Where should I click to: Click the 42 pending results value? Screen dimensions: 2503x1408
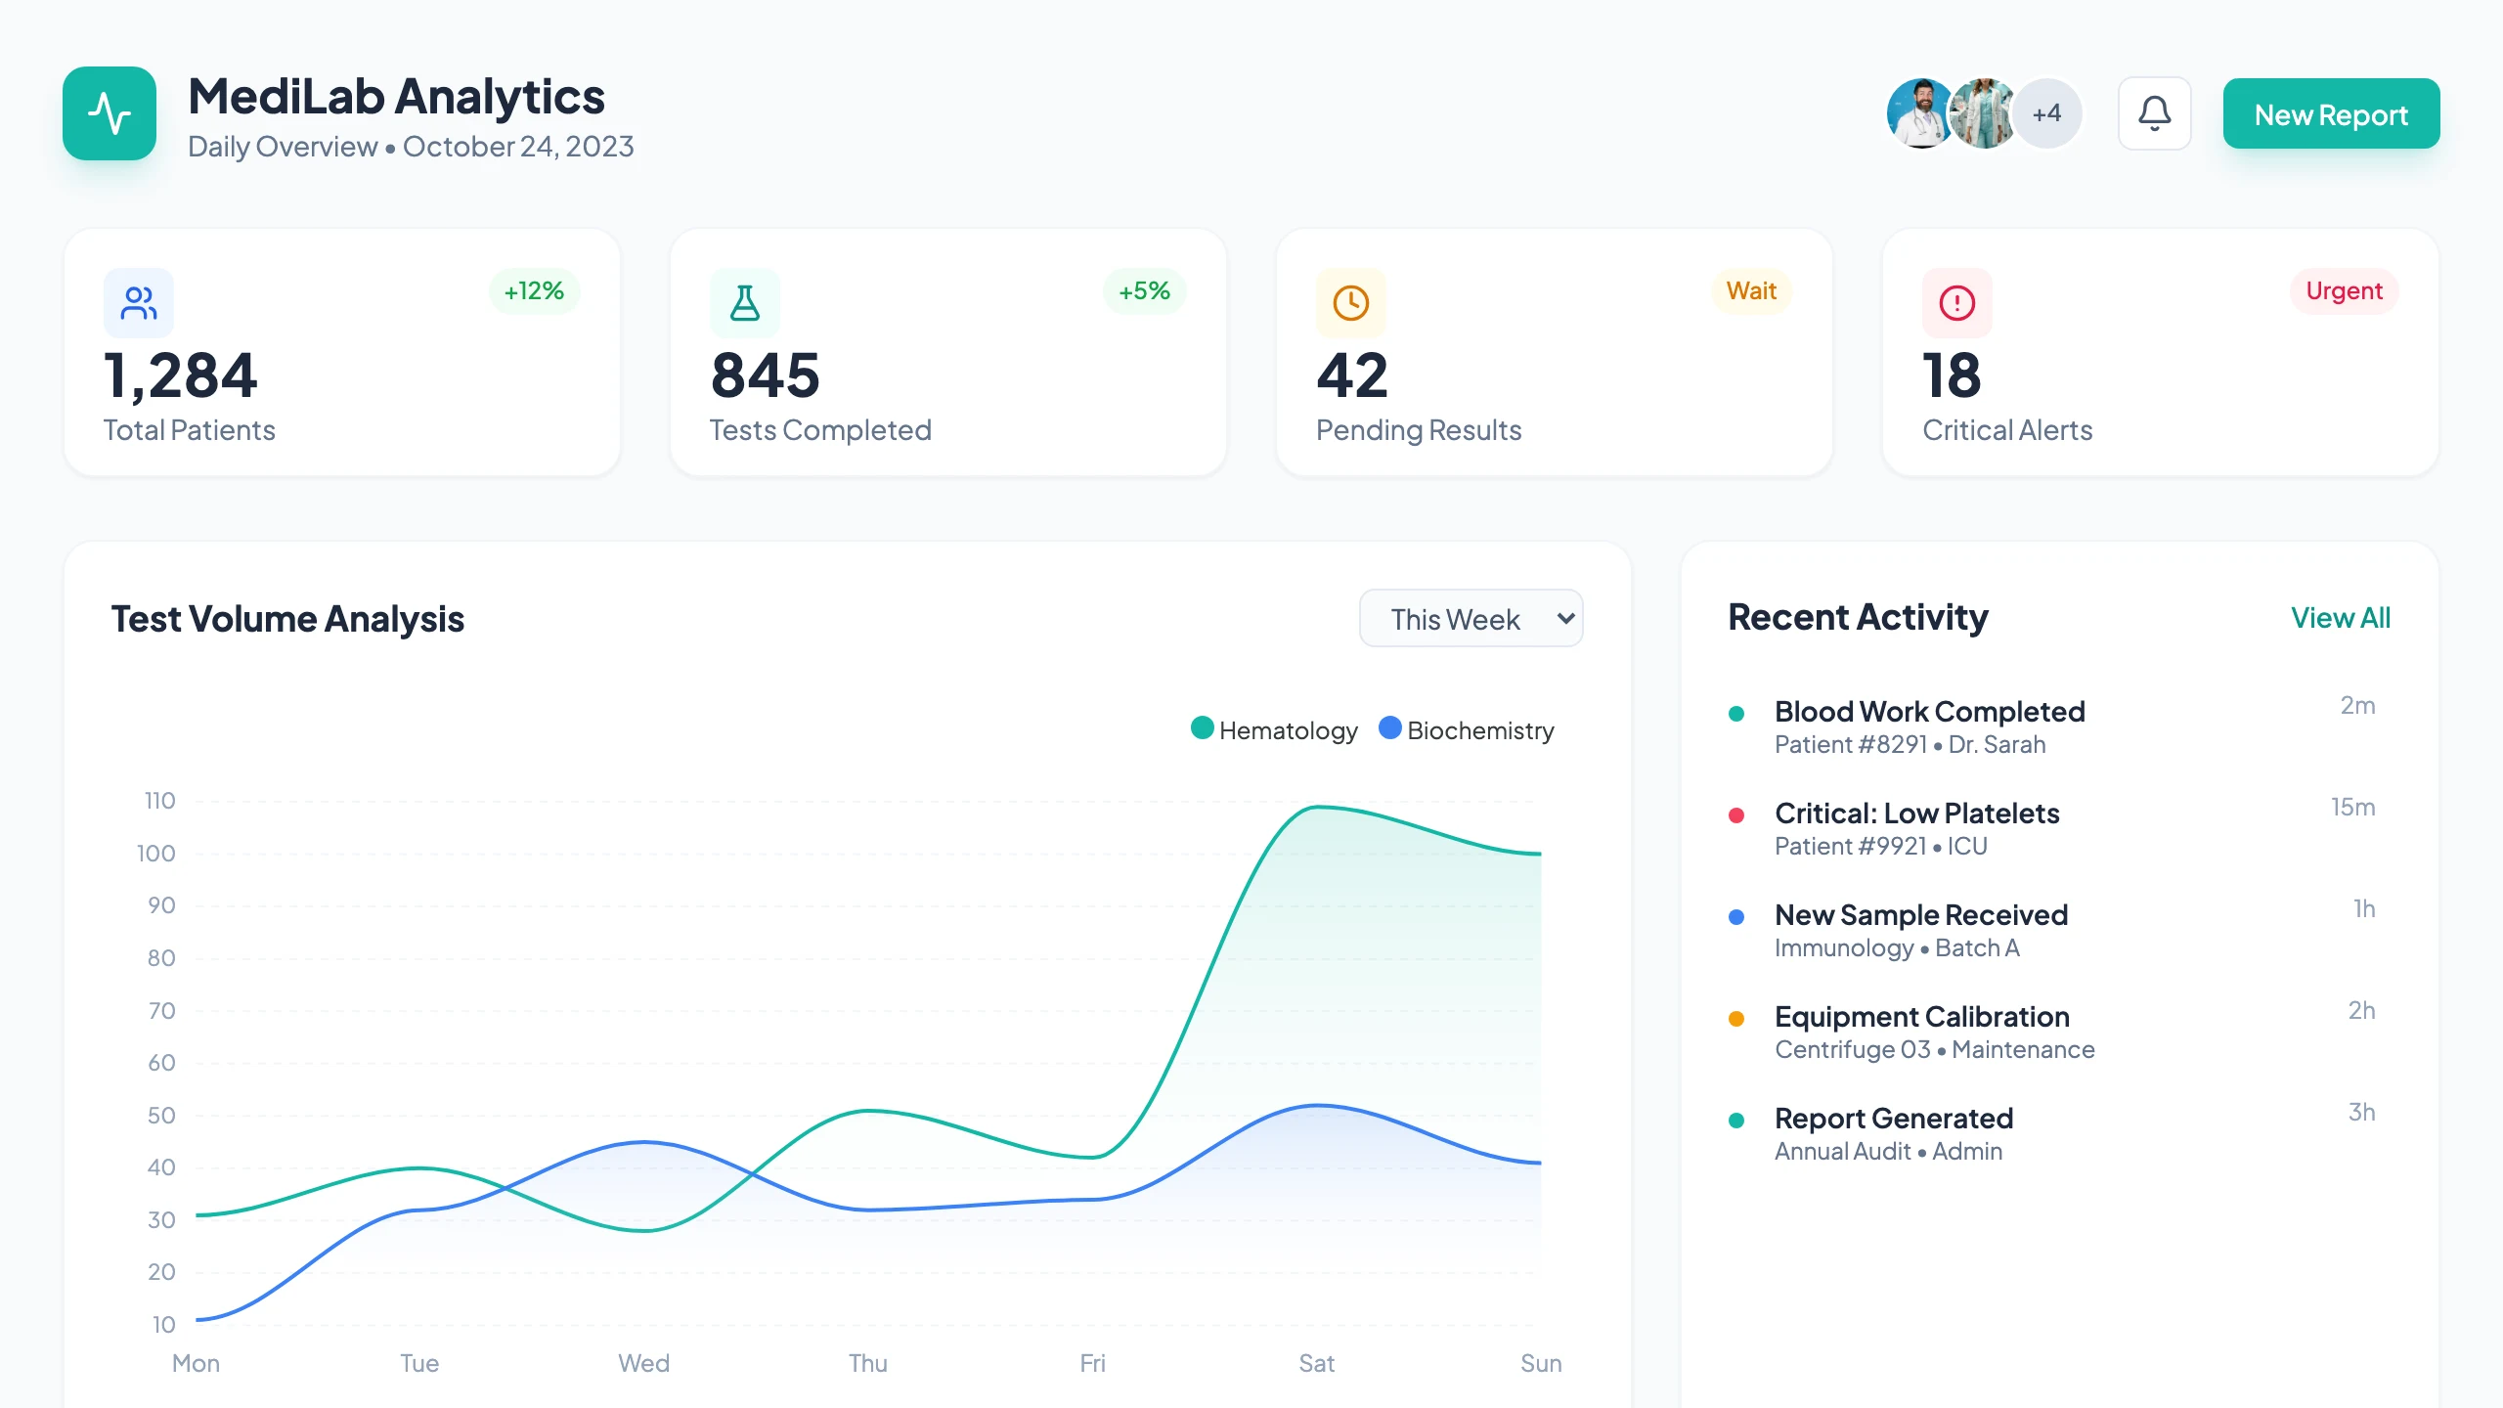(x=1352, y=376)
